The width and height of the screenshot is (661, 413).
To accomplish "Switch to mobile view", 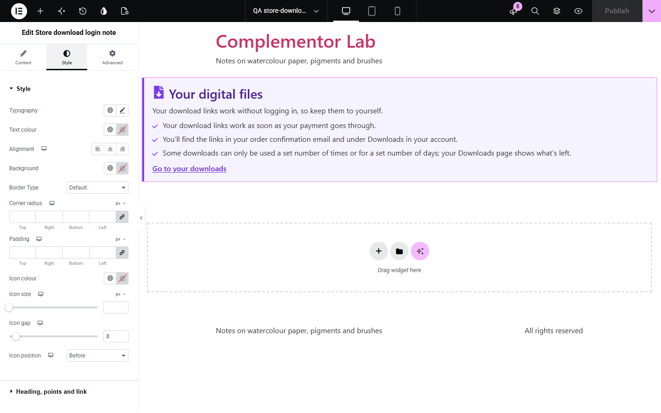I will (x=398, y=11).
